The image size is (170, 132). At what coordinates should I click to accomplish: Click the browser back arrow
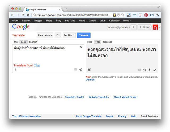pos(12,15)
